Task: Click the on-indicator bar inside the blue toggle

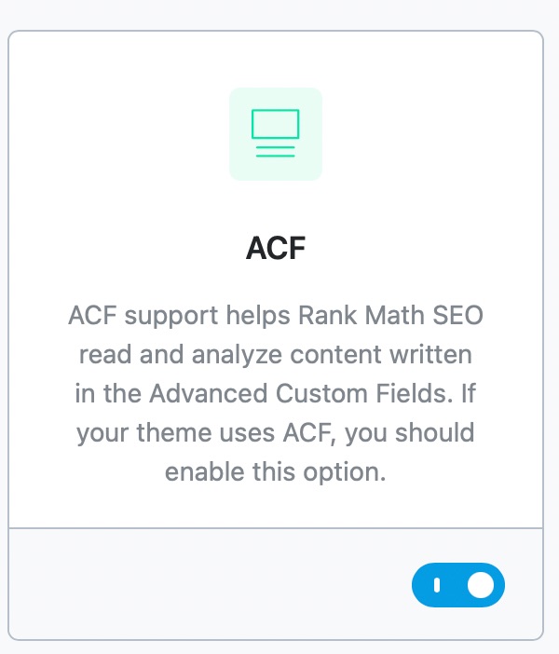Action: point(437,585)
